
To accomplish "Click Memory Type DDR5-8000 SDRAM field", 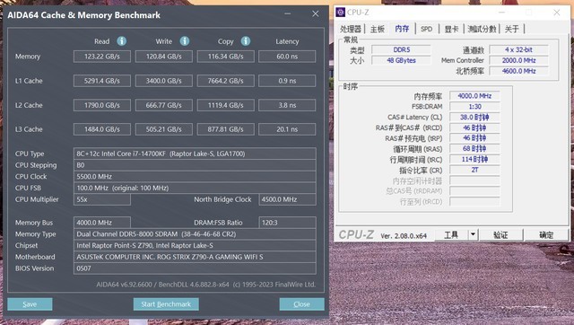I will [x=195, y=234].
